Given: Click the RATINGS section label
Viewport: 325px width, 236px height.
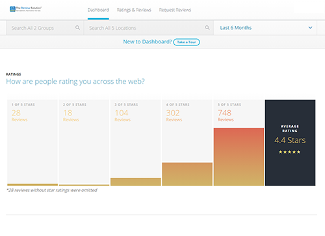Looking at the screenshot, I should coord(14,75).
